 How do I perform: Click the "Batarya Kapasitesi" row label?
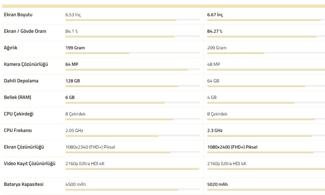(23, 184)
